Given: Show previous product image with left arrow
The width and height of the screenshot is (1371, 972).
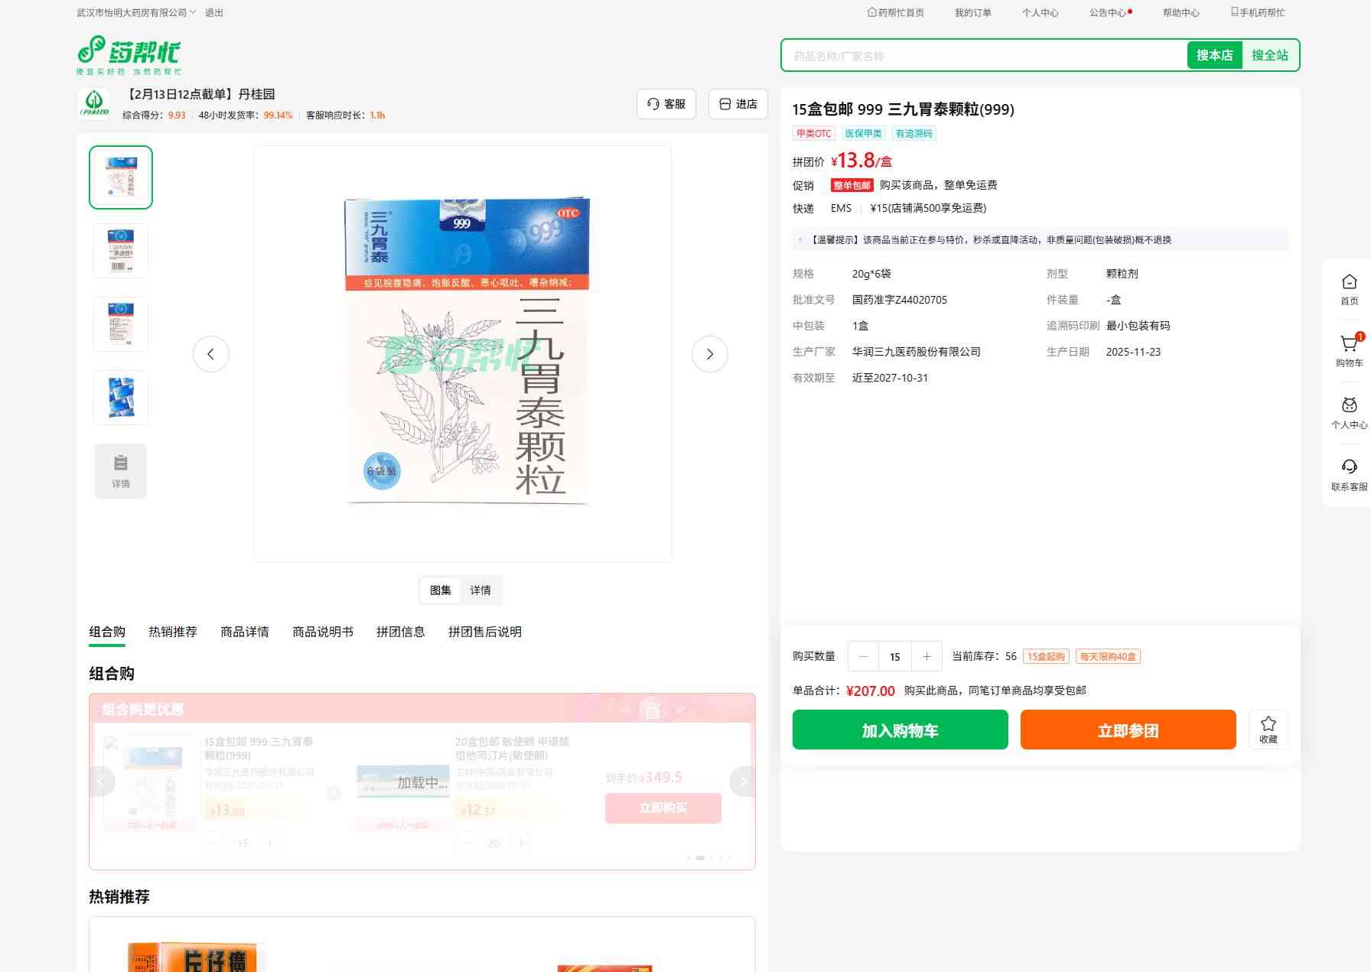Looking at the screenshot, I should tap(211, 354).
